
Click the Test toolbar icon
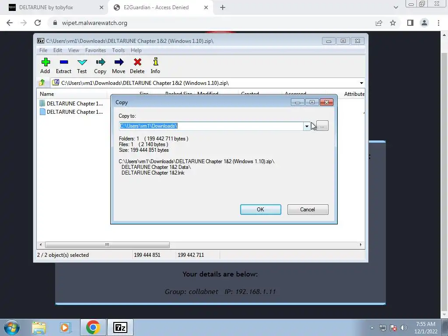82,66
